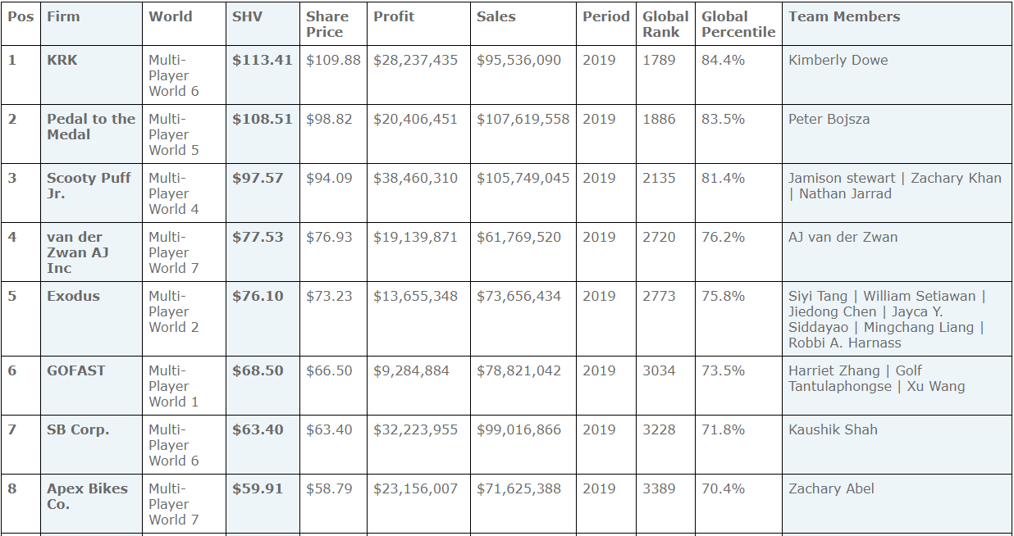Click the SHV column header
1014x536 pixels.
(x=247, y=16)
